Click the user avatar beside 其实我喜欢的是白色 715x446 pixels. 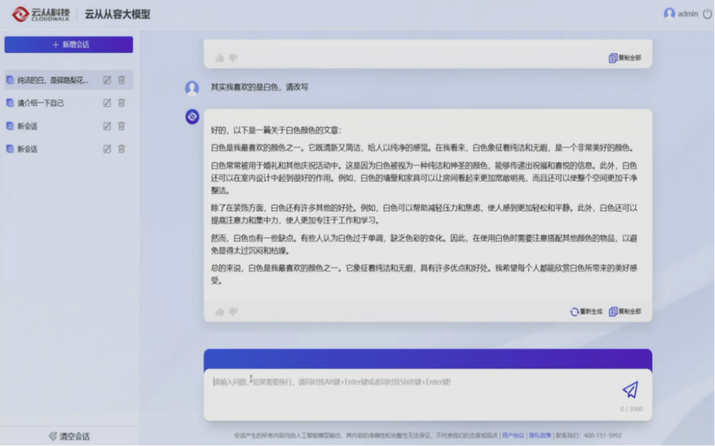(192, 87)
